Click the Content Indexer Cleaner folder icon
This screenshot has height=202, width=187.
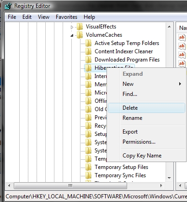[x=88, y=51]
